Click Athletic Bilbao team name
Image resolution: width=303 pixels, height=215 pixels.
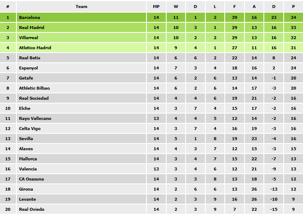point(34,88)
